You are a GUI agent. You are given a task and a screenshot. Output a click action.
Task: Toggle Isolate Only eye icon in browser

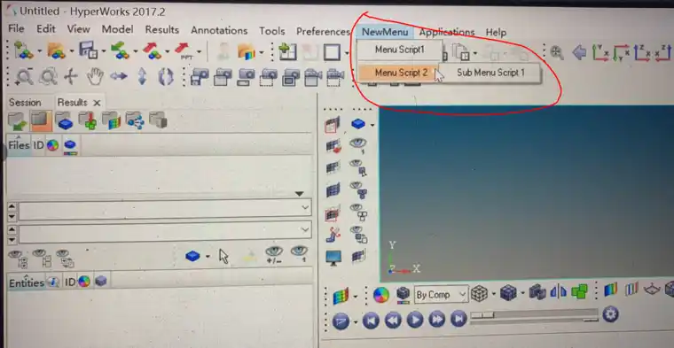[299, 254]
